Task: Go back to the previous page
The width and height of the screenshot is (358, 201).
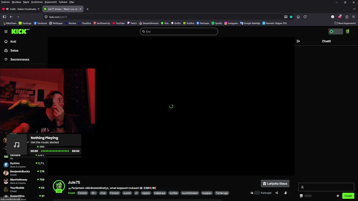Action: [11, 17]
